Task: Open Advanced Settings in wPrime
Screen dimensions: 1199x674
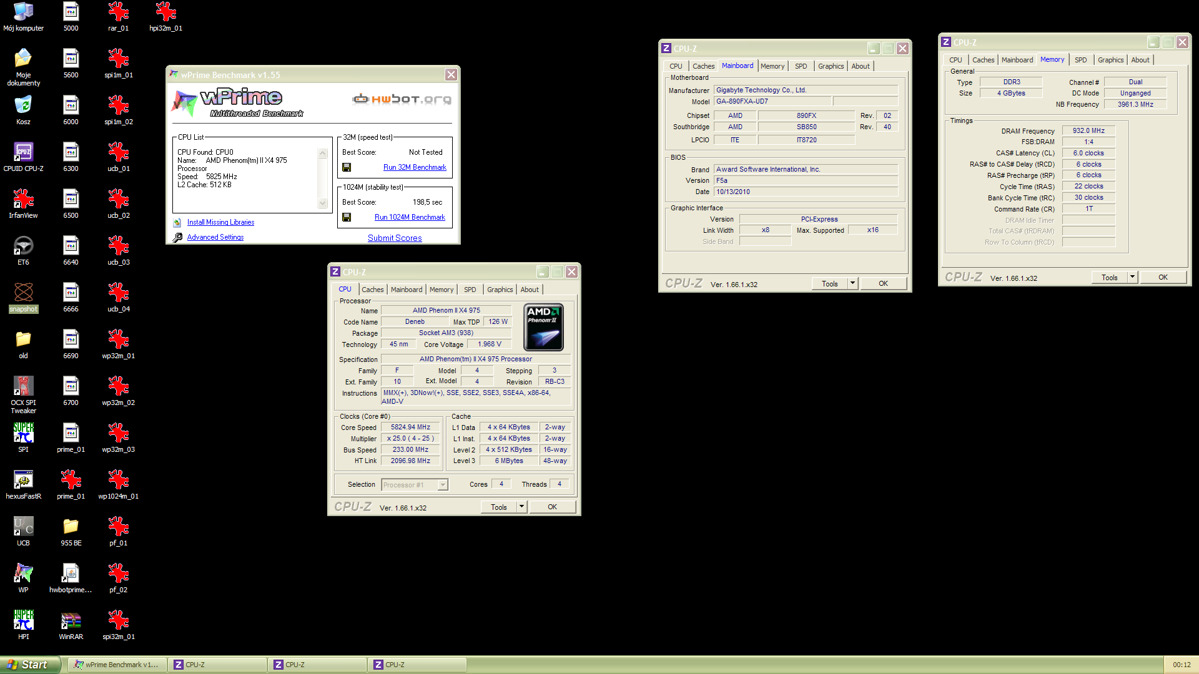Action: (215, 237)
